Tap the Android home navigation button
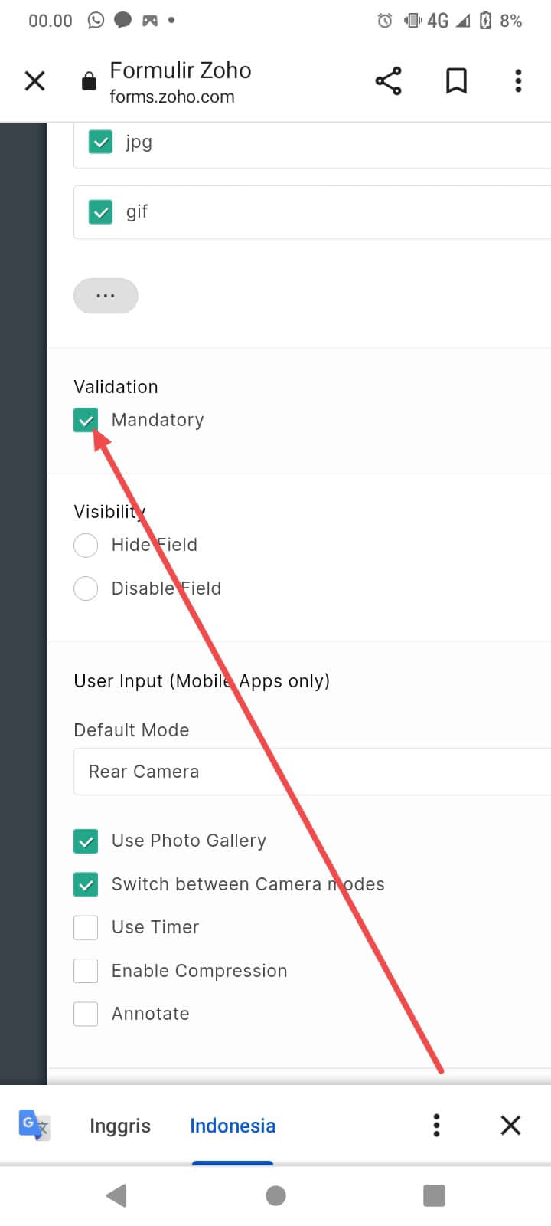Image resolution: width=551 pixels, height=1226 pixels. [275, 1195]
